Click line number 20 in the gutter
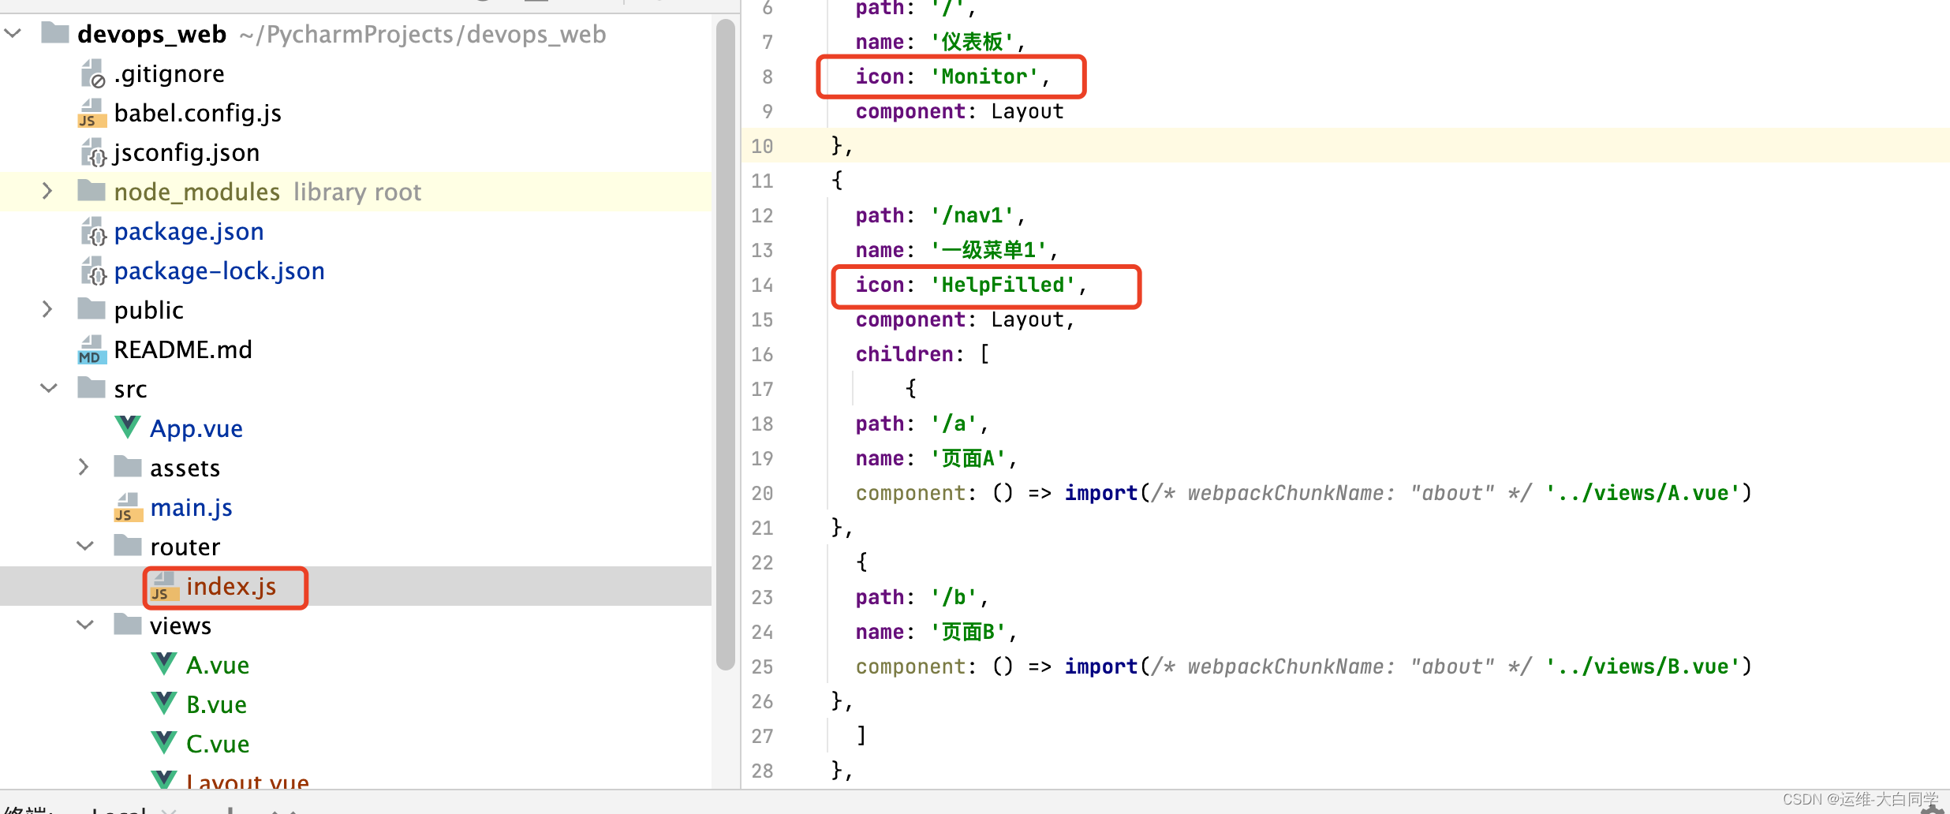The image size is (1950, 814). tap(762, 493)
